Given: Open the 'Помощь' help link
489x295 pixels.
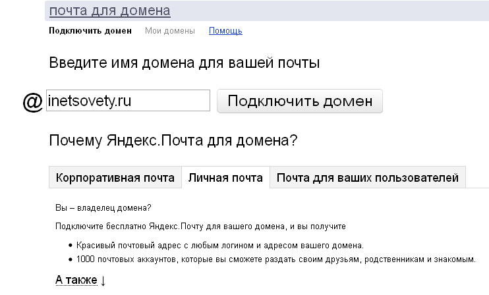Looking at the screenshot, I should [x=225, y=31].
